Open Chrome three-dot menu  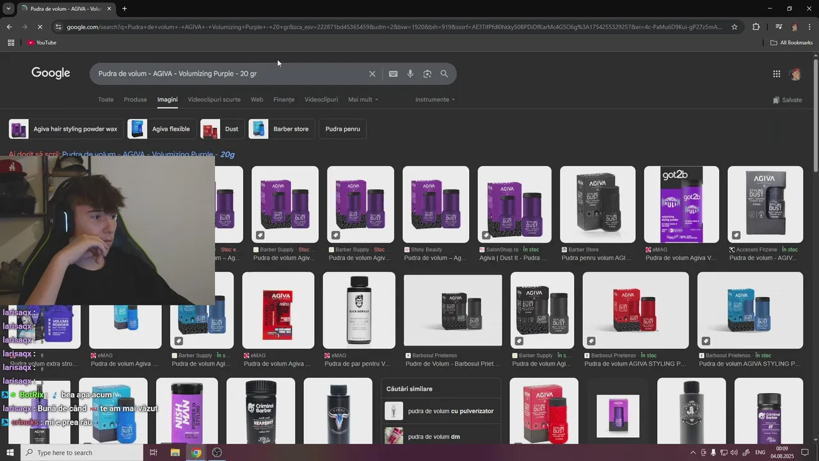(810, 27)
